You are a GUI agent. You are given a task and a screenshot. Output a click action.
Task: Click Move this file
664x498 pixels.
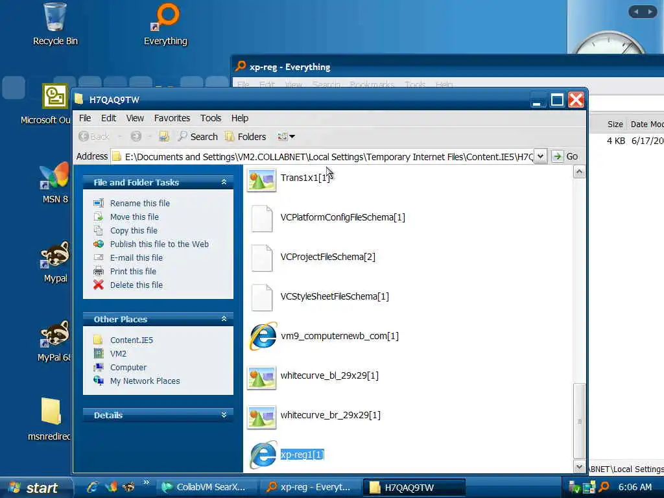point(134,217)
